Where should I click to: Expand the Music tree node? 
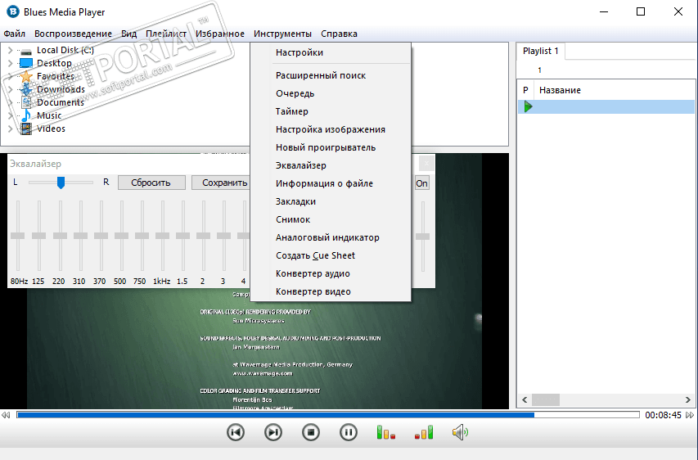pos(11,115)
